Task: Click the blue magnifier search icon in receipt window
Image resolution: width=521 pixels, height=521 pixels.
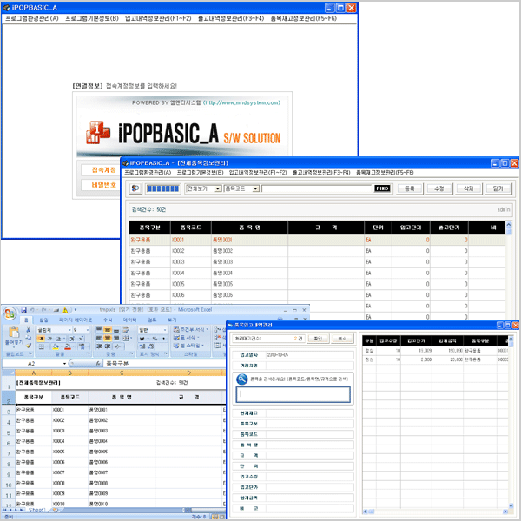Action: (242, 379)
